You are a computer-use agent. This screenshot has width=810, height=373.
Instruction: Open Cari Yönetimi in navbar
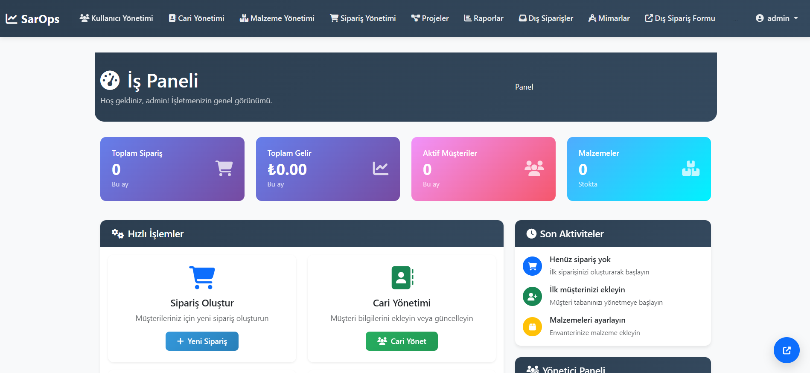click(196, 18)
